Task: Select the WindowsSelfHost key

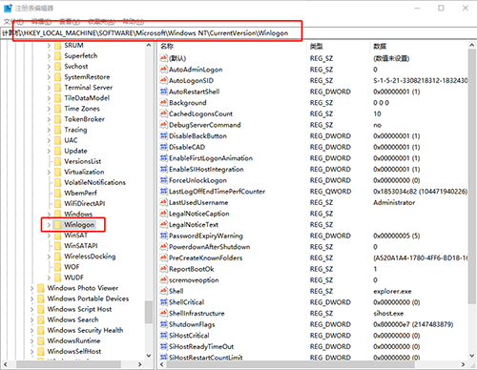Action: pyautogui.click(x=74, y=351)
